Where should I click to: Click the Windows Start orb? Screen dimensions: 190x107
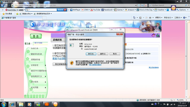[4, 104]
